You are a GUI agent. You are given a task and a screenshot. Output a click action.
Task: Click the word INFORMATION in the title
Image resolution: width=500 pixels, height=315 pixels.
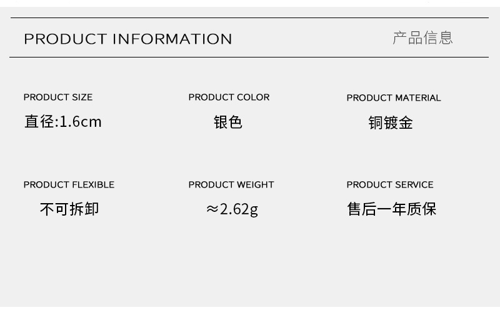click(172, 39)
